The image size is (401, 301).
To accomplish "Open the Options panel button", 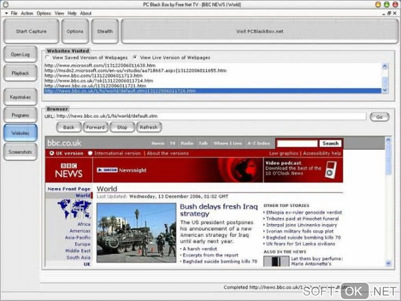I will pyautogui.click(x=75, y=31).
